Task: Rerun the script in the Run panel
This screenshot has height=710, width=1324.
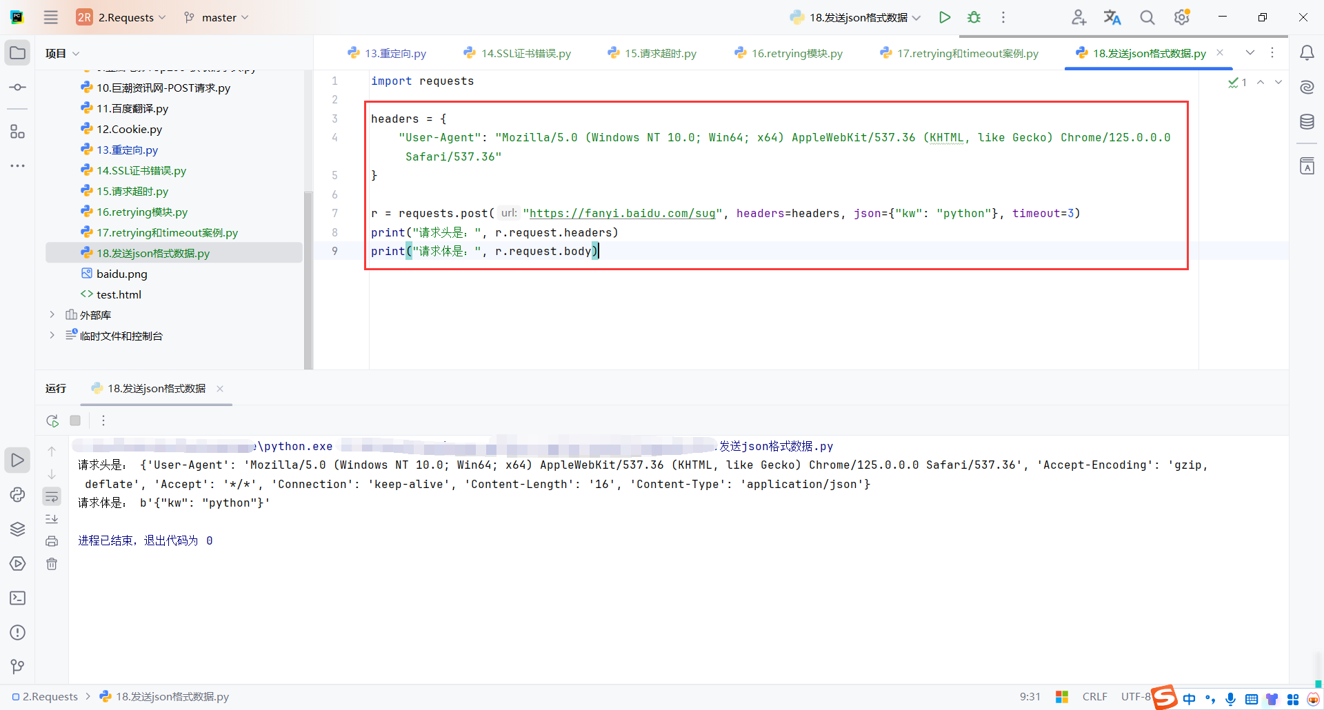Action: (x=52, y=420)
